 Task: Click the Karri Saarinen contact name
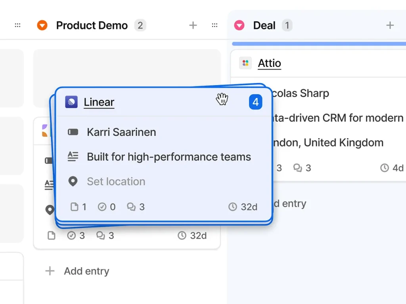click(x=121, y=132)
